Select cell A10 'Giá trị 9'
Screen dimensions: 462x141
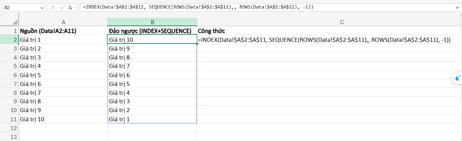tap(63, 110)
